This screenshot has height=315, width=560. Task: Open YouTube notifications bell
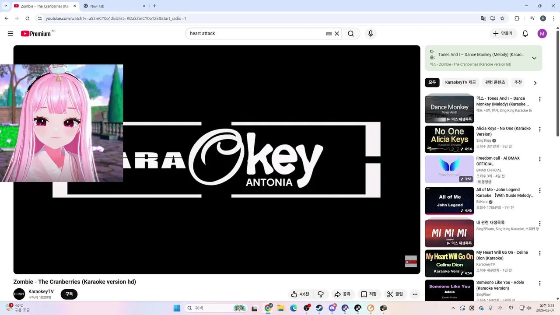[525, 34]
